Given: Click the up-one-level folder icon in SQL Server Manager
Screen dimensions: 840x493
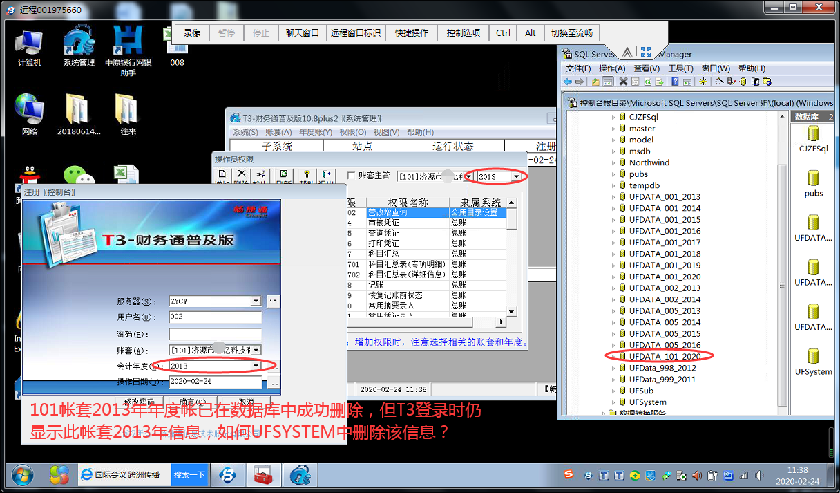Looking at the screenshot, I should [595, 82].
